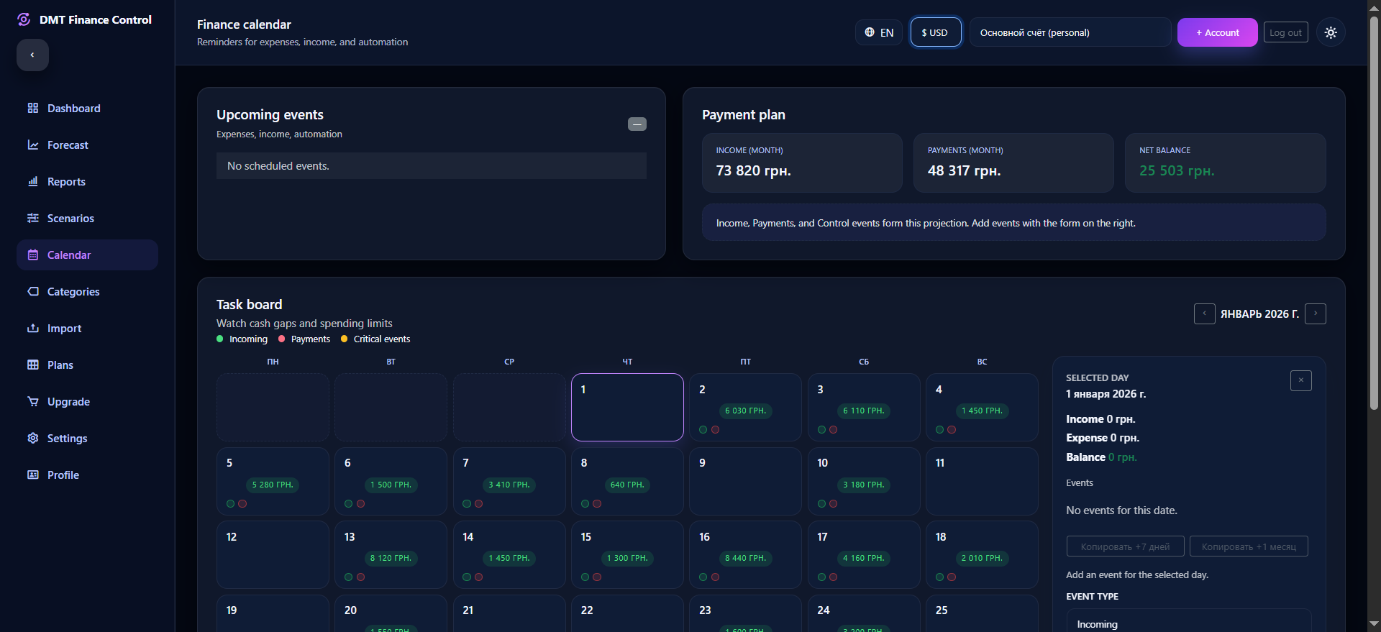Open the account selector dropdown
Viewport: 1381px width, 632px height.
(x=1070, y=32)
